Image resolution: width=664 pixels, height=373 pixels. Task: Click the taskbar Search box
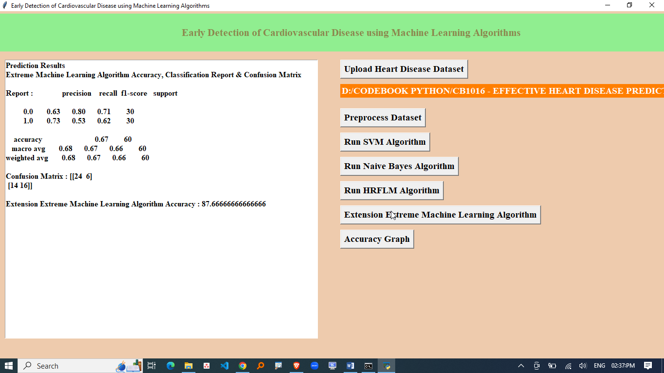tap(80, 366)
